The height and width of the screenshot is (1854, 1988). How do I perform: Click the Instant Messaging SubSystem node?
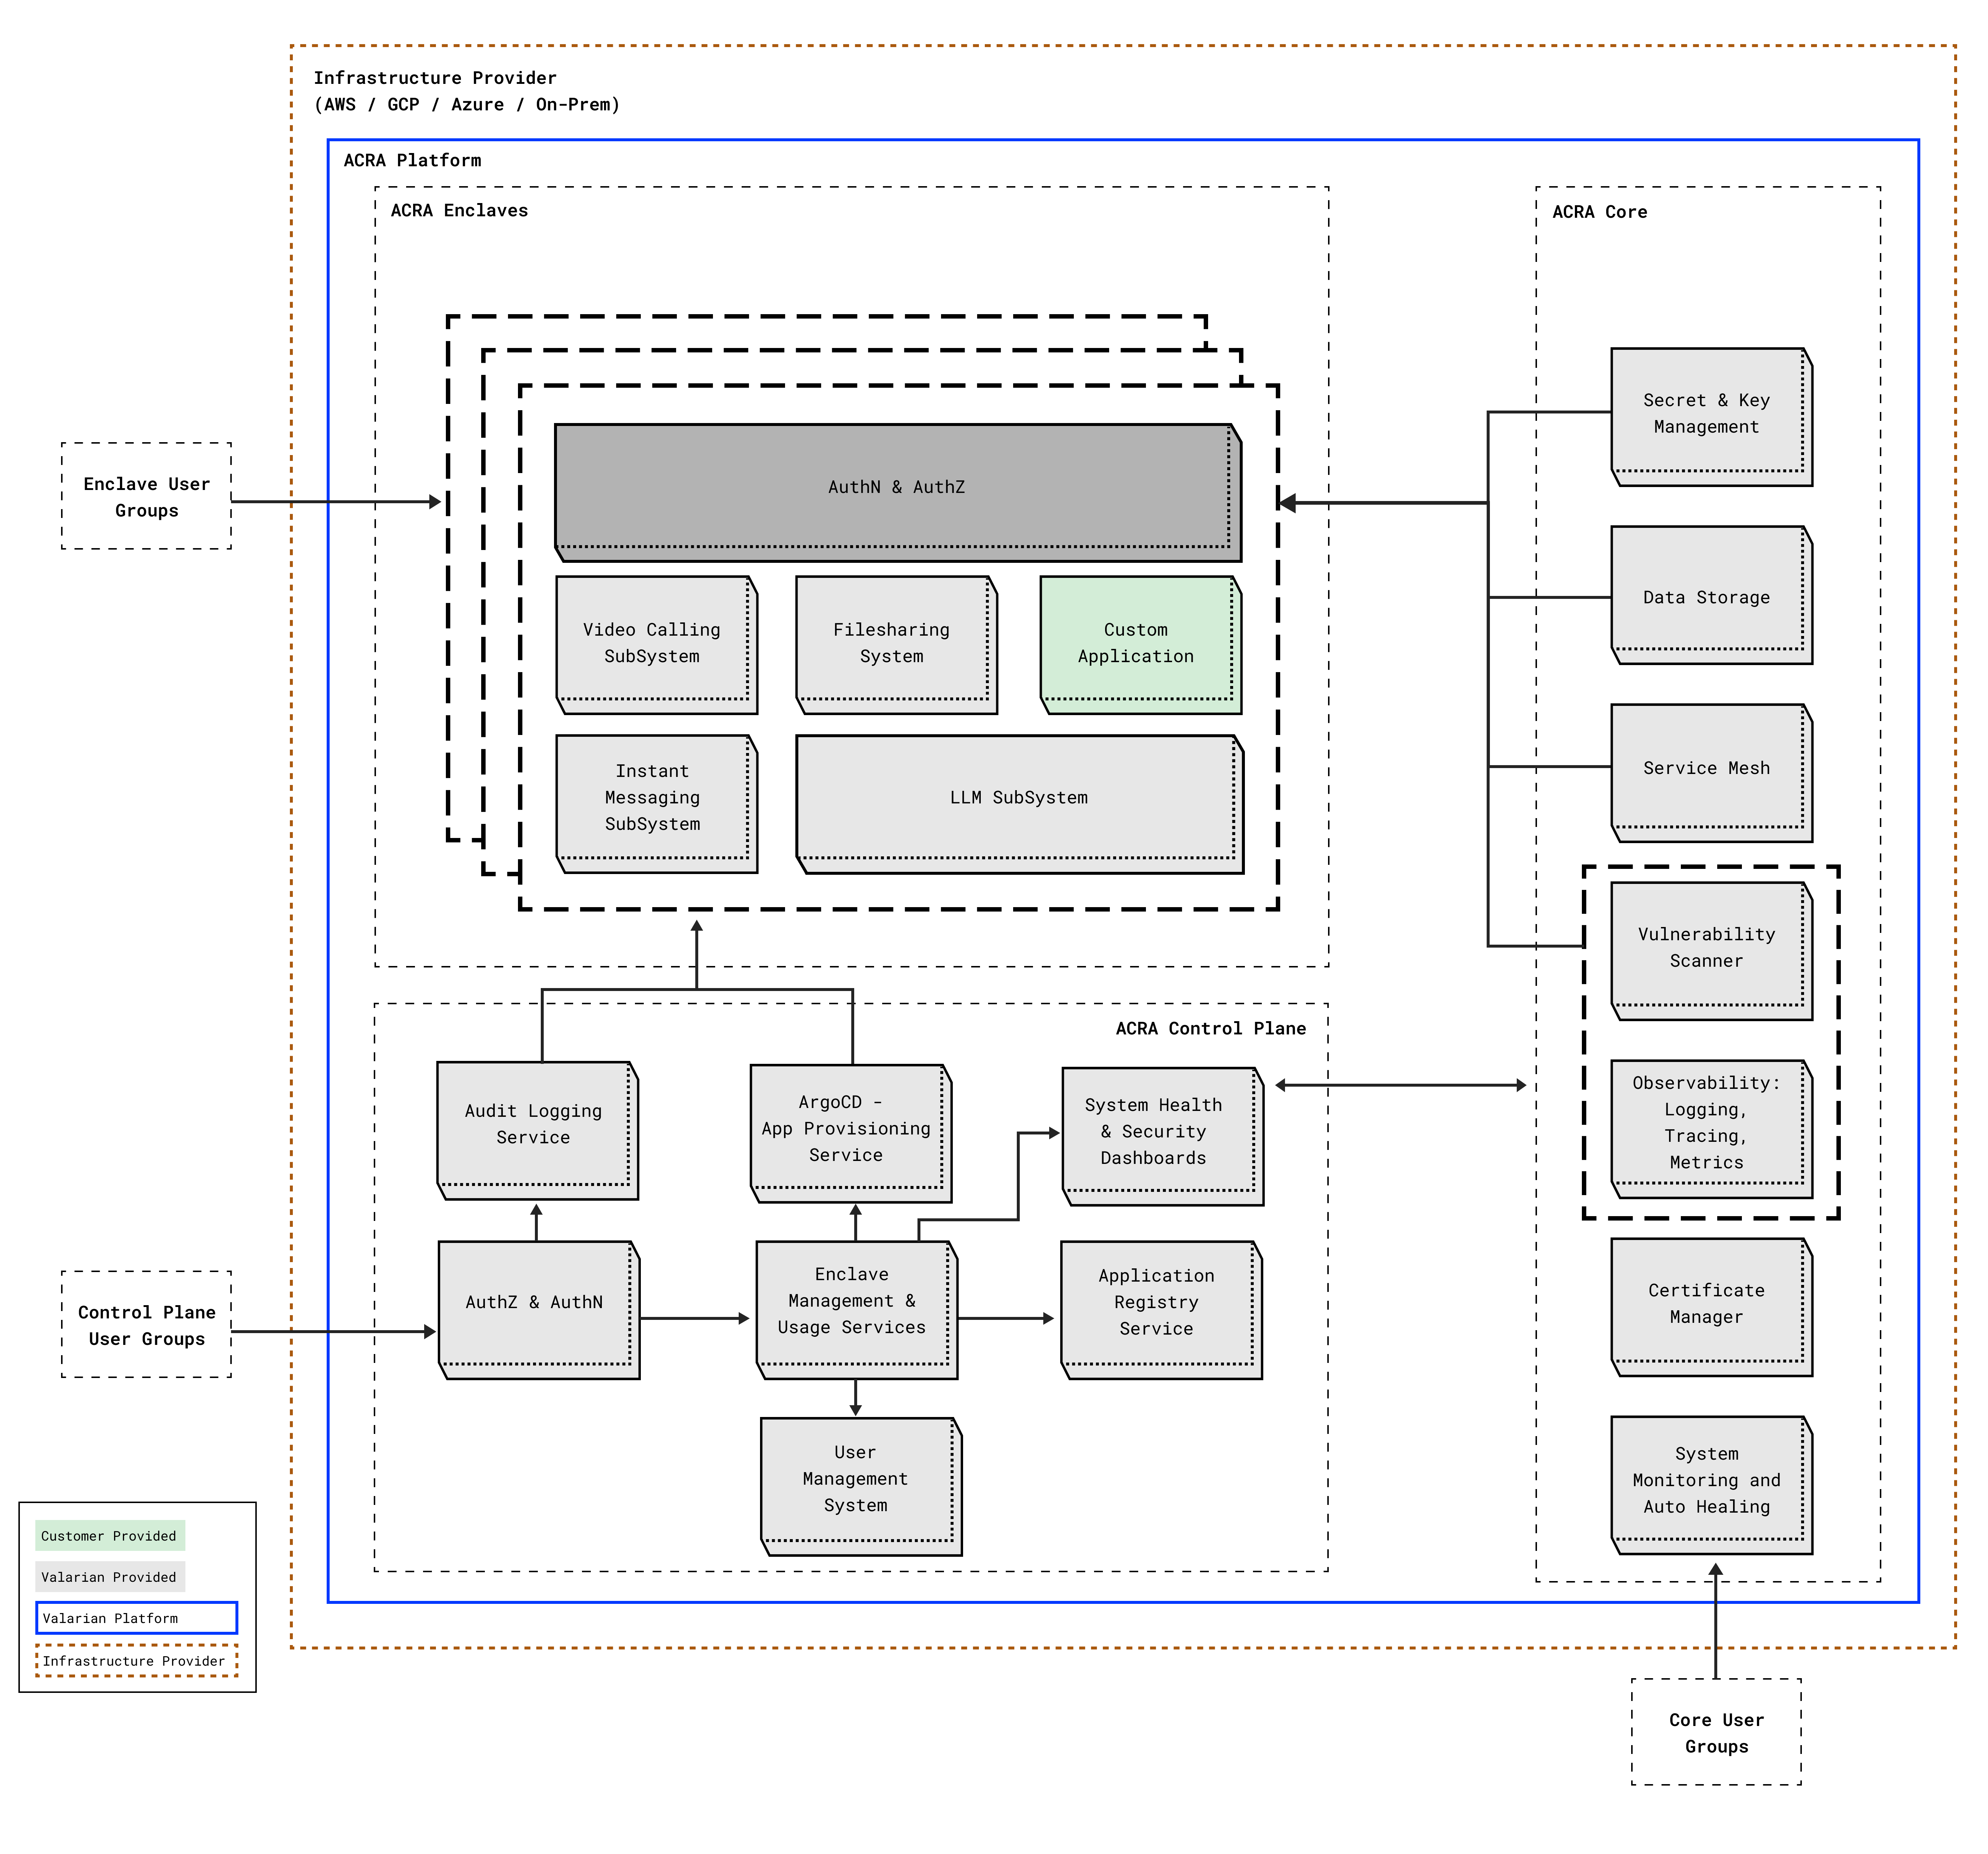click(x=655, y=798)
